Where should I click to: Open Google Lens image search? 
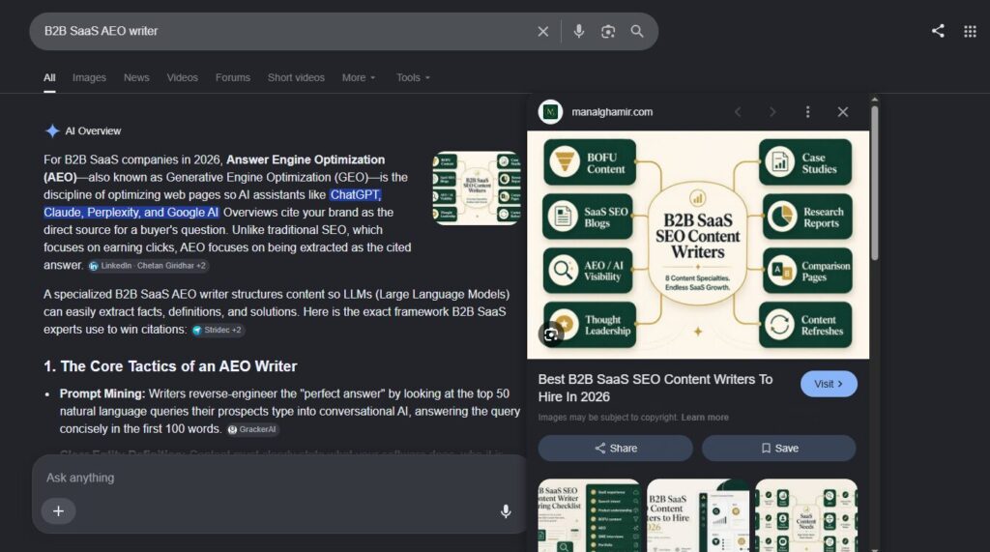(608, 32)
